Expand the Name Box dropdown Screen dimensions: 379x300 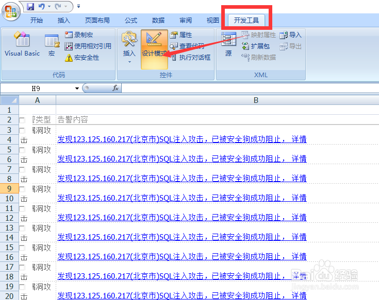(77, 89)
